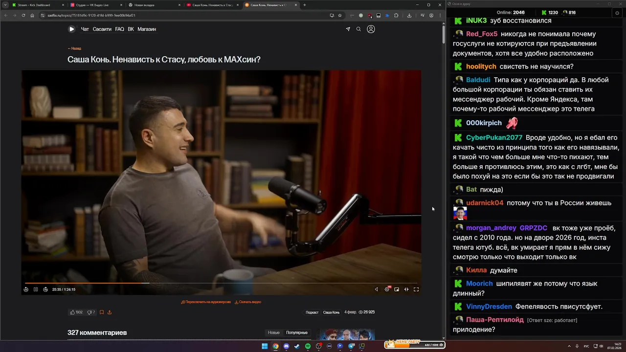Open chat settings gear icon in chat window
The height and width of the screenshot is (352, 626).
(617, 13)
